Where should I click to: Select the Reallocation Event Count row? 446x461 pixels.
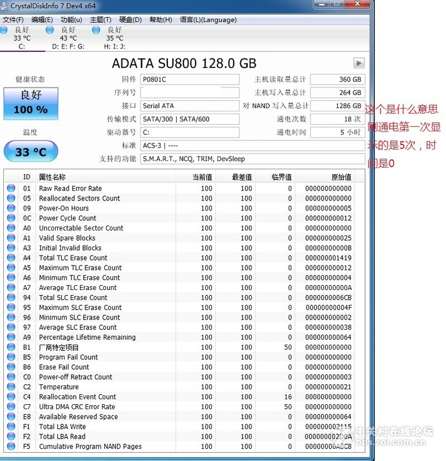185,396
